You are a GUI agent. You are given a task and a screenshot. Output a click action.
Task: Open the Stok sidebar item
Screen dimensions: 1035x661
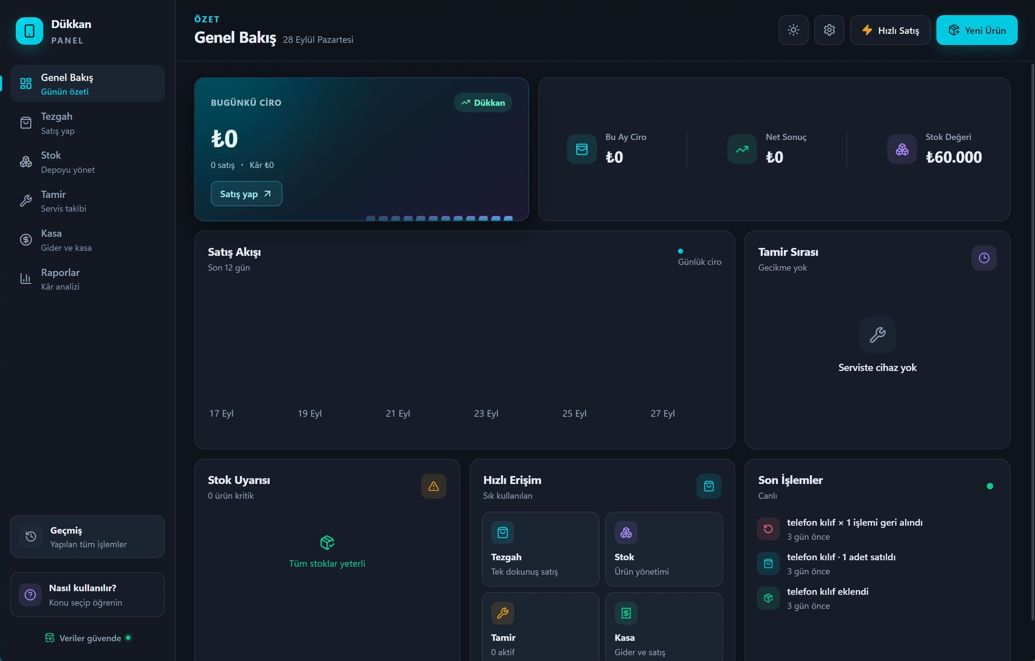(x=87, y=162)
